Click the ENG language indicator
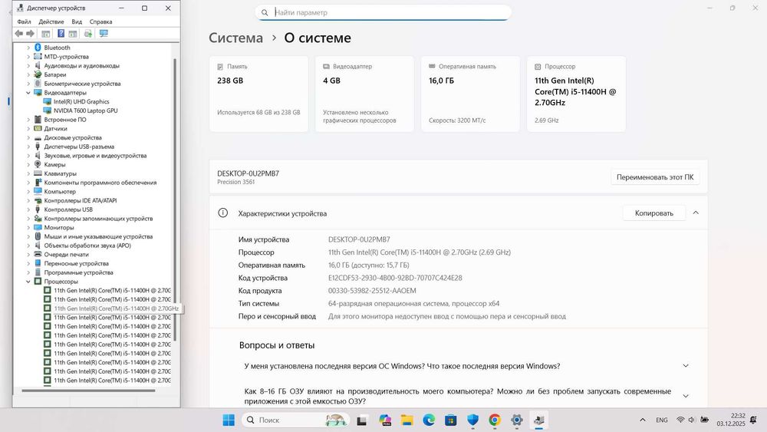The width and height of the screenshot is (767, 432). (x=662, y=420)
